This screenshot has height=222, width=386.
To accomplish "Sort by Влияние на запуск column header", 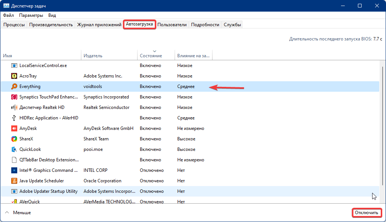I will click(193, 55).
